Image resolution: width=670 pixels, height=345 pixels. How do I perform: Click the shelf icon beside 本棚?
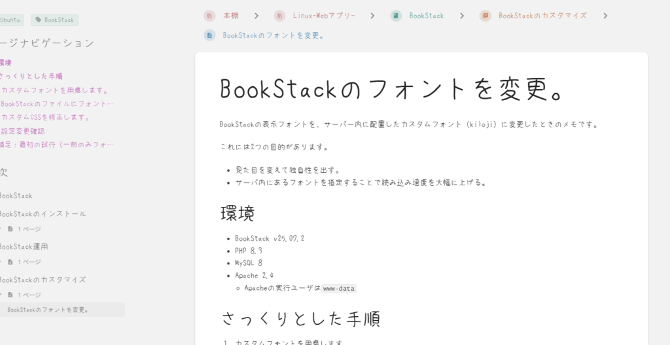[x=209, y=16]
